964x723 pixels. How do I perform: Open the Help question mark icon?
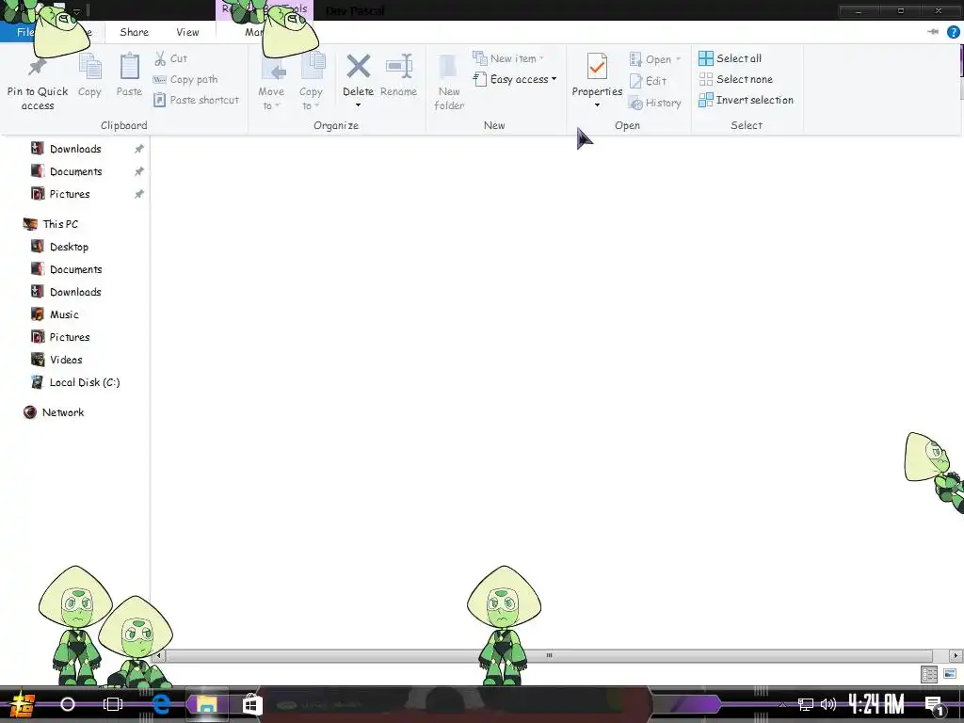coord(953,32)
